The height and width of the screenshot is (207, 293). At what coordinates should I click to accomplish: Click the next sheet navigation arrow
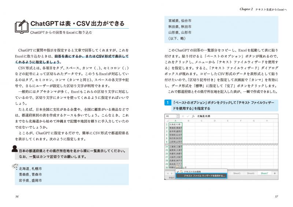(x=172, y=173)
